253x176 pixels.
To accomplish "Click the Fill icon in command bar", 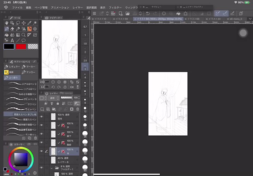I will pyautogui.click(x=178, y=13).
